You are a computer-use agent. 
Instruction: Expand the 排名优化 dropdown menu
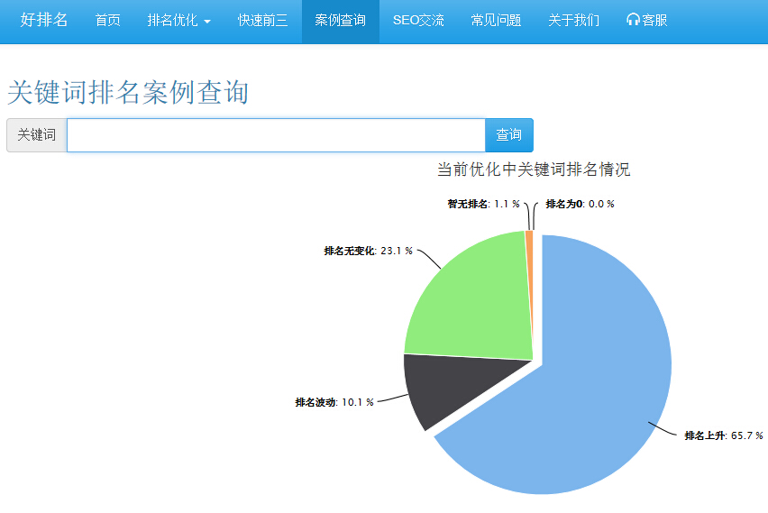tap(178, 21)
